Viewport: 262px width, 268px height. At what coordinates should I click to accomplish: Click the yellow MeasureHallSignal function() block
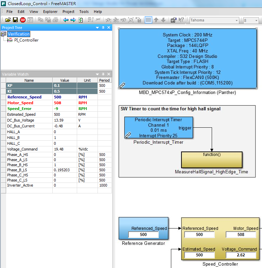pyautogui.click(x=212, y=160)
